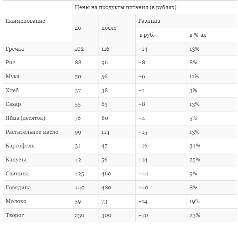The image size is (238, 225).
Task: Select the "Разница" header cell
Action: click(x=149, y=21)
